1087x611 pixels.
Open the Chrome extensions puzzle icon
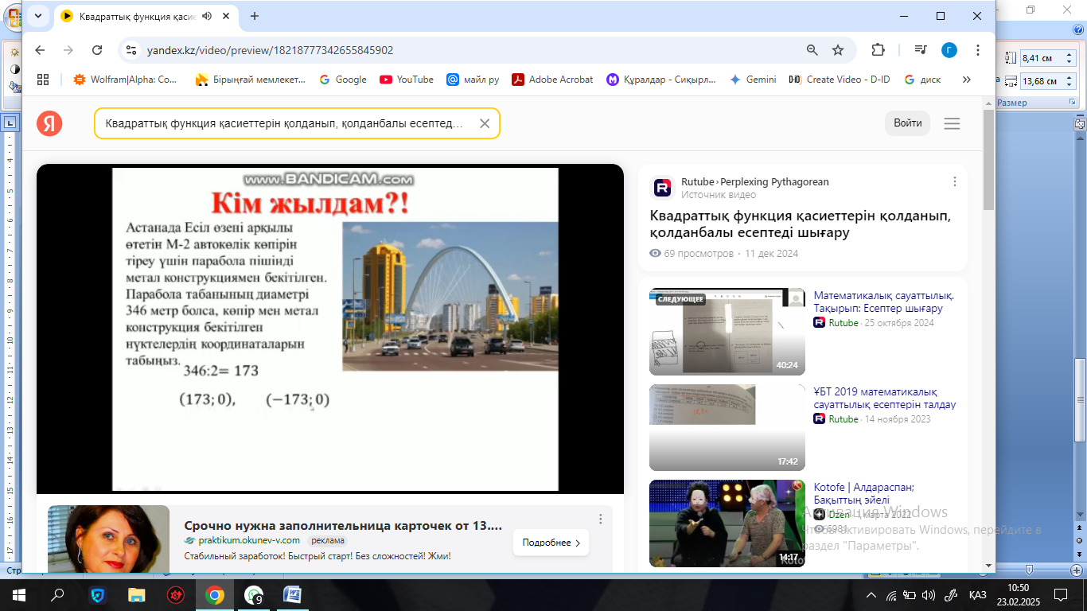[878, 50]
